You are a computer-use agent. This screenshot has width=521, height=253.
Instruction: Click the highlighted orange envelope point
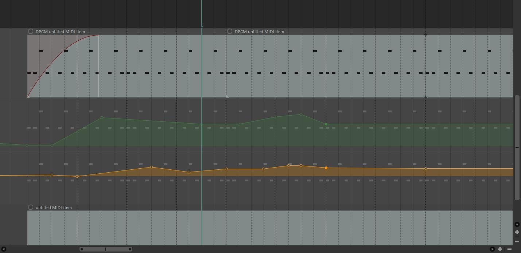click(x=326, y=168)
